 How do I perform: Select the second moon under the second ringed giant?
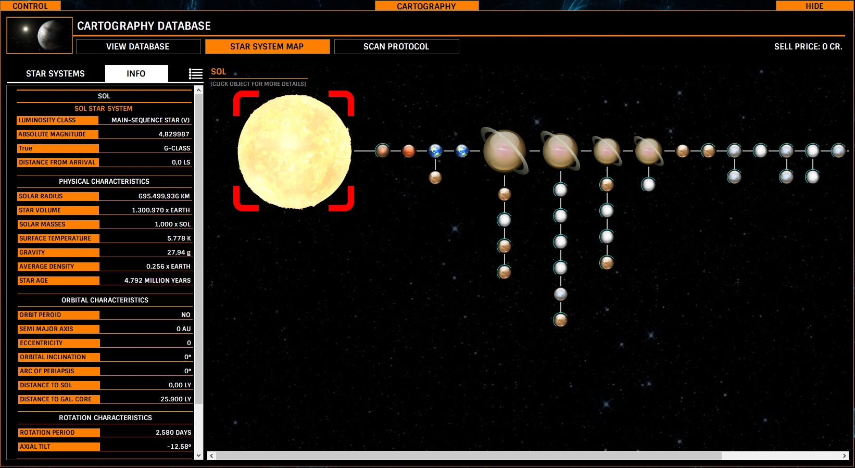pyautogui.click(x=560, y=216)
